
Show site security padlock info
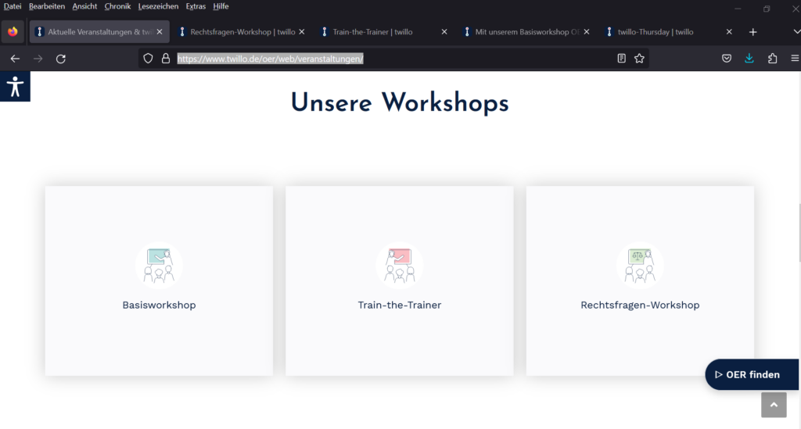[x=166, y=59]
